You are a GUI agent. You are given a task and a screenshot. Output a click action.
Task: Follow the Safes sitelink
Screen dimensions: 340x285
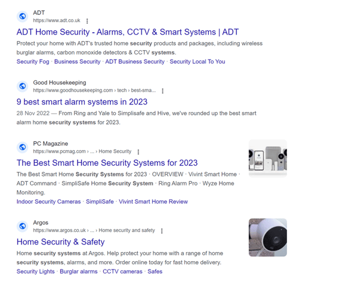point(155,271)
